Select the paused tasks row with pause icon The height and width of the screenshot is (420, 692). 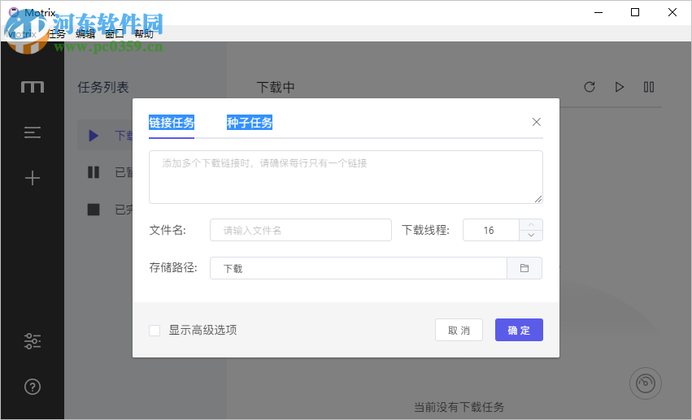pyautogui.click(x=106, y=172)
